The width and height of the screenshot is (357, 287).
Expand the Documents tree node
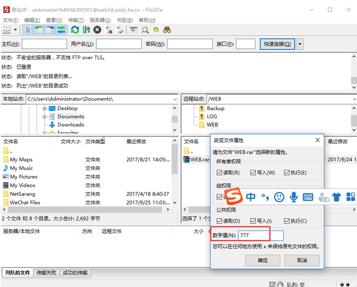tap(44, 117)
